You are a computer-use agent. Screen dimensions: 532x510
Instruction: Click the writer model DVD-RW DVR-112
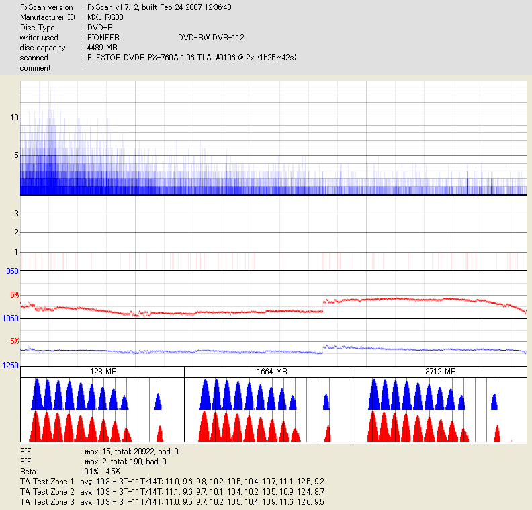pyautogui.click(x=211, y=38)
